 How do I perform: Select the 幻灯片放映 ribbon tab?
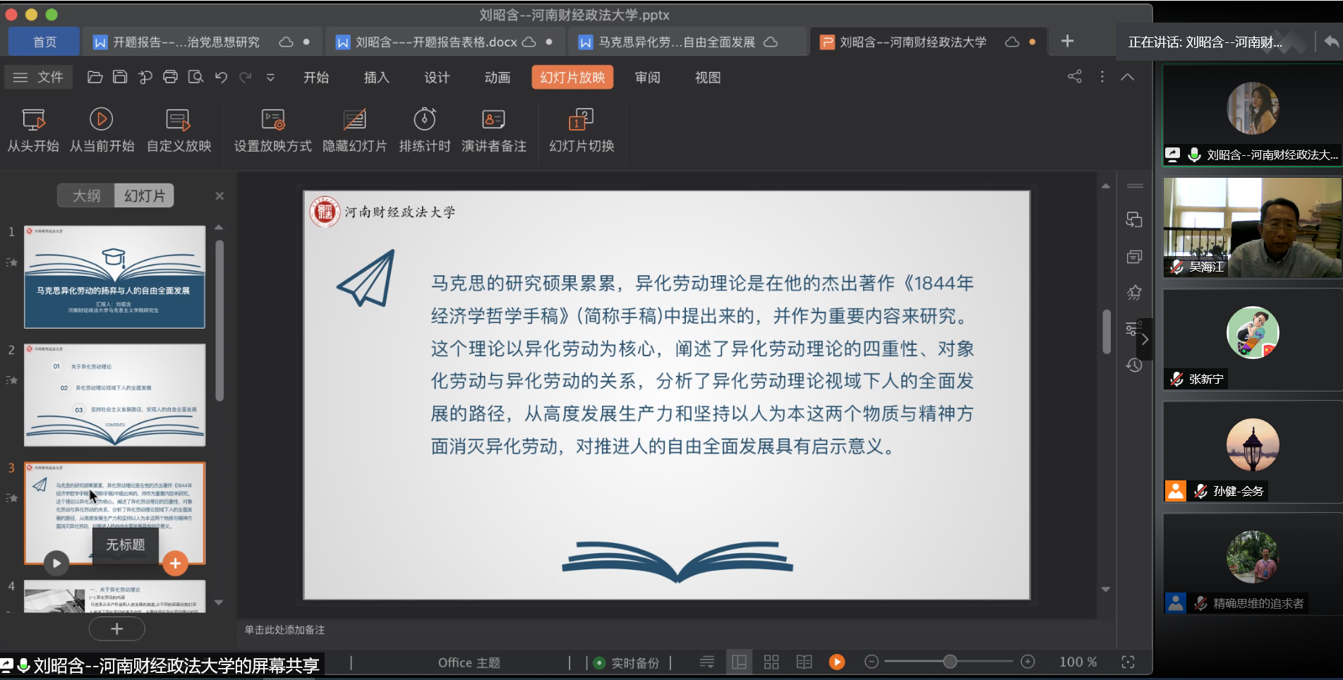[x=572, y=78]
